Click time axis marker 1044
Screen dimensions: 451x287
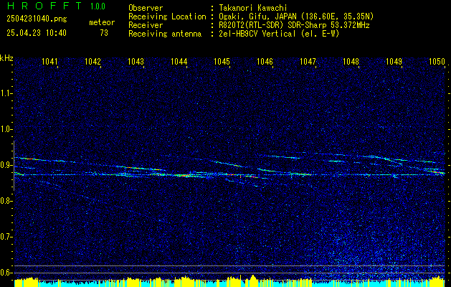point(179,61)
